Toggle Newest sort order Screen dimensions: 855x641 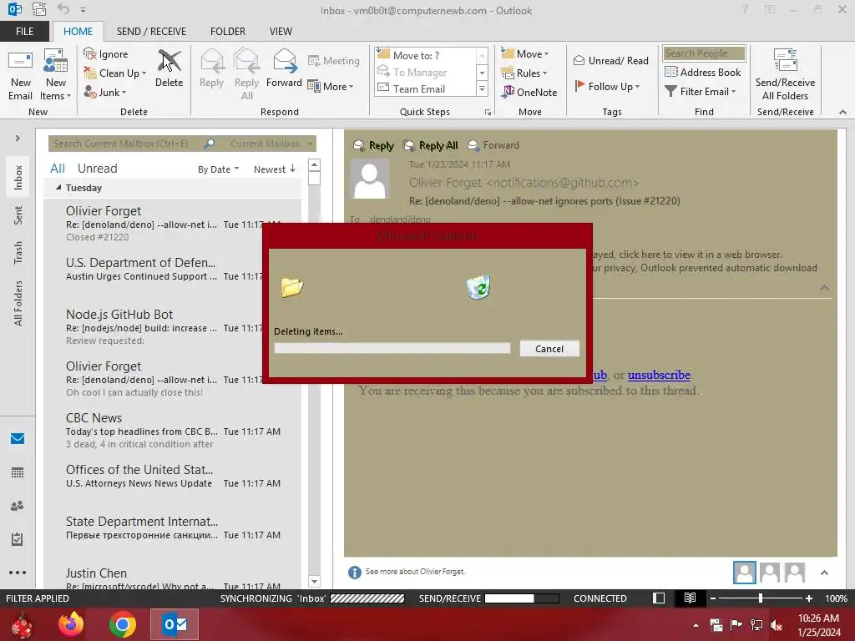[x=274, y=169]
